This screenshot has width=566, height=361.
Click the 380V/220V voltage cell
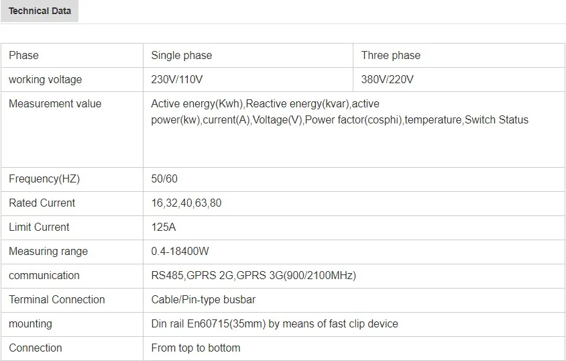point(388,80)
